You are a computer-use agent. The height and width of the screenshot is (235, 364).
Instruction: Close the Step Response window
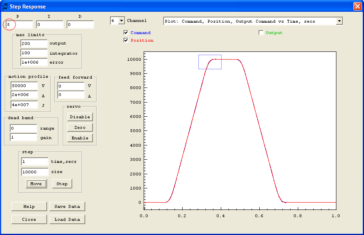357,6
